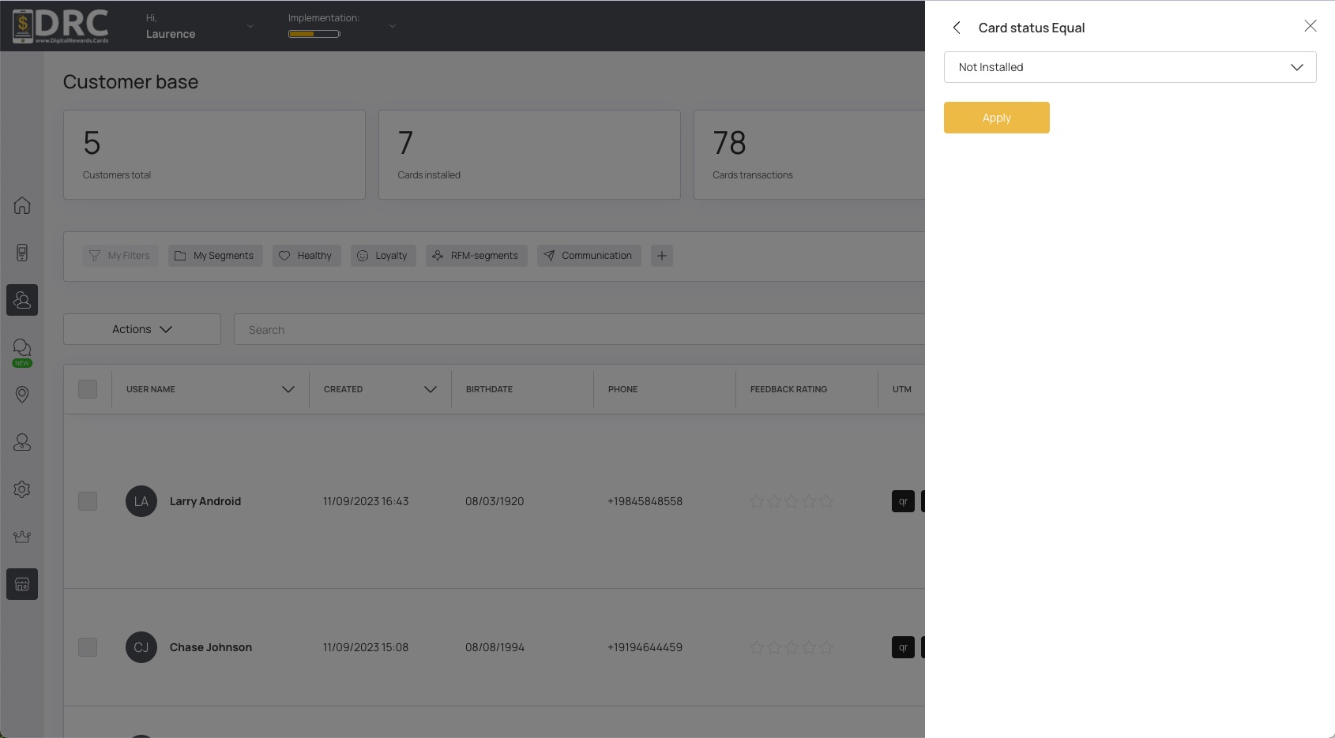The height and width of the screenshot is (738, 1335).
Task: Open the store icon in sidebar
Action: point(22,584)
